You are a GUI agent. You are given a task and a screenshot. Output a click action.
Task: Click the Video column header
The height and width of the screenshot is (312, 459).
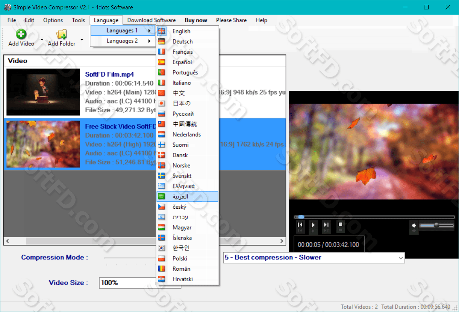pyautogui.click(x=145, y=61)
